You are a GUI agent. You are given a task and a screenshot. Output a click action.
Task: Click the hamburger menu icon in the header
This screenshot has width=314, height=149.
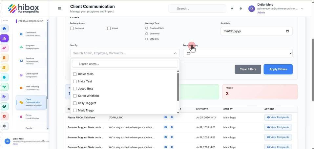pyautogui.click(x=59, y=9)
